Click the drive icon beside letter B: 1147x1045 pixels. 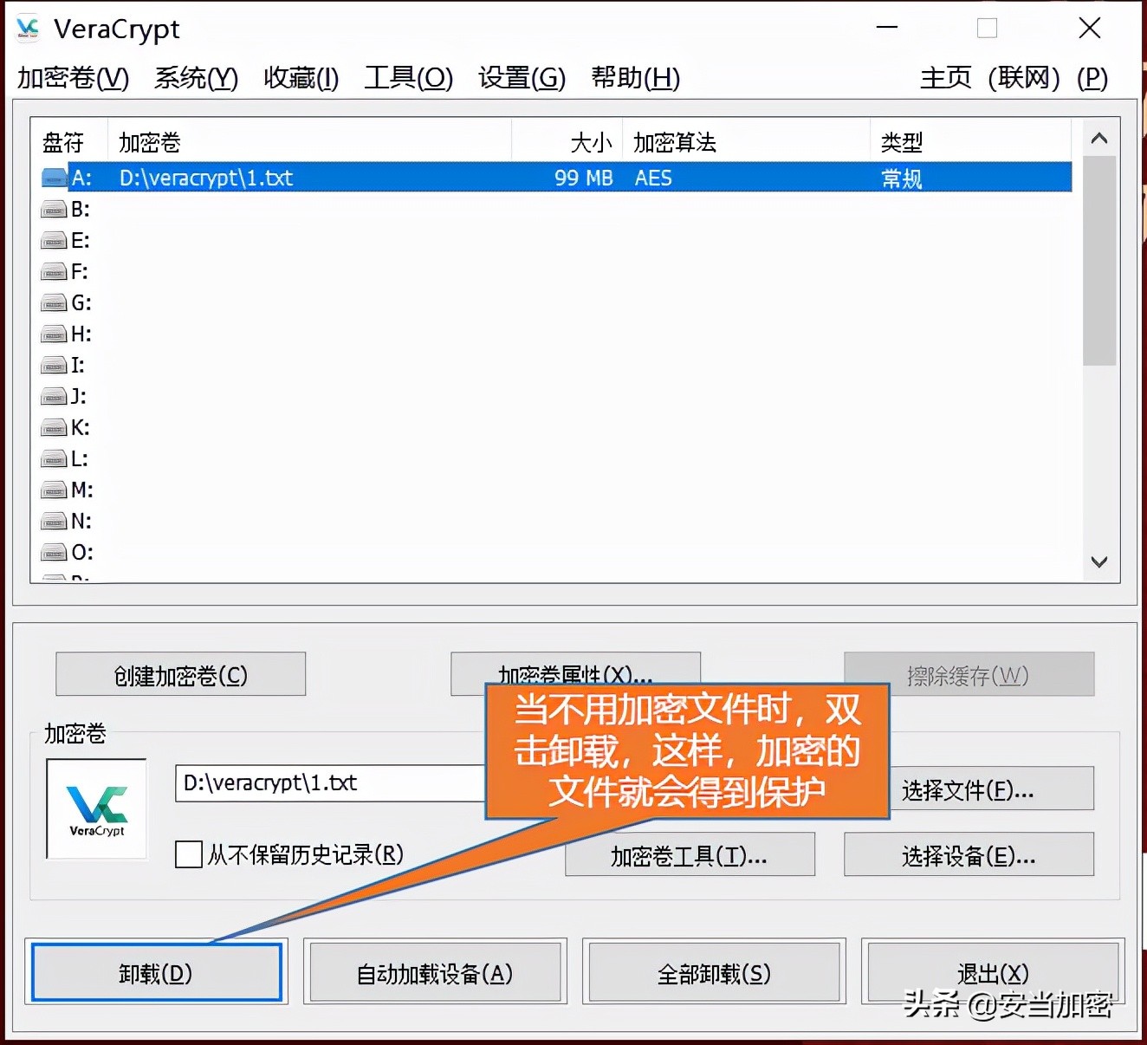53,208
